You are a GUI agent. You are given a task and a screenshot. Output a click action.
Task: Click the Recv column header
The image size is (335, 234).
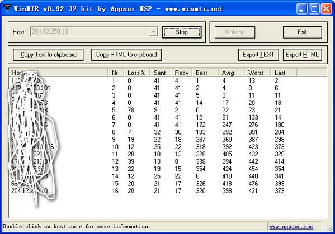182,73
